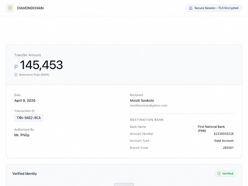Click the DIAMONDCHAIN brand name
This screenshot has height=186, width=248.
[30, 8]
